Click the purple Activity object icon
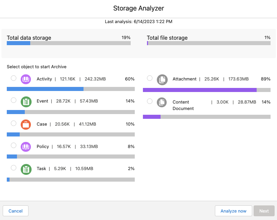The image size is (277, 220). pyautogui.click(x=26, y=79)
